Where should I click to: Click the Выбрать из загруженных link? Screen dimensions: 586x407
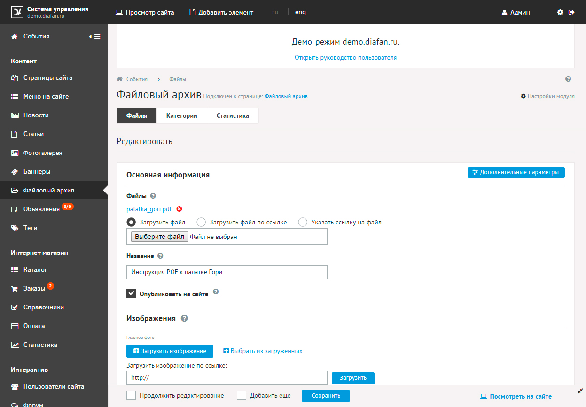pos(263,351)
